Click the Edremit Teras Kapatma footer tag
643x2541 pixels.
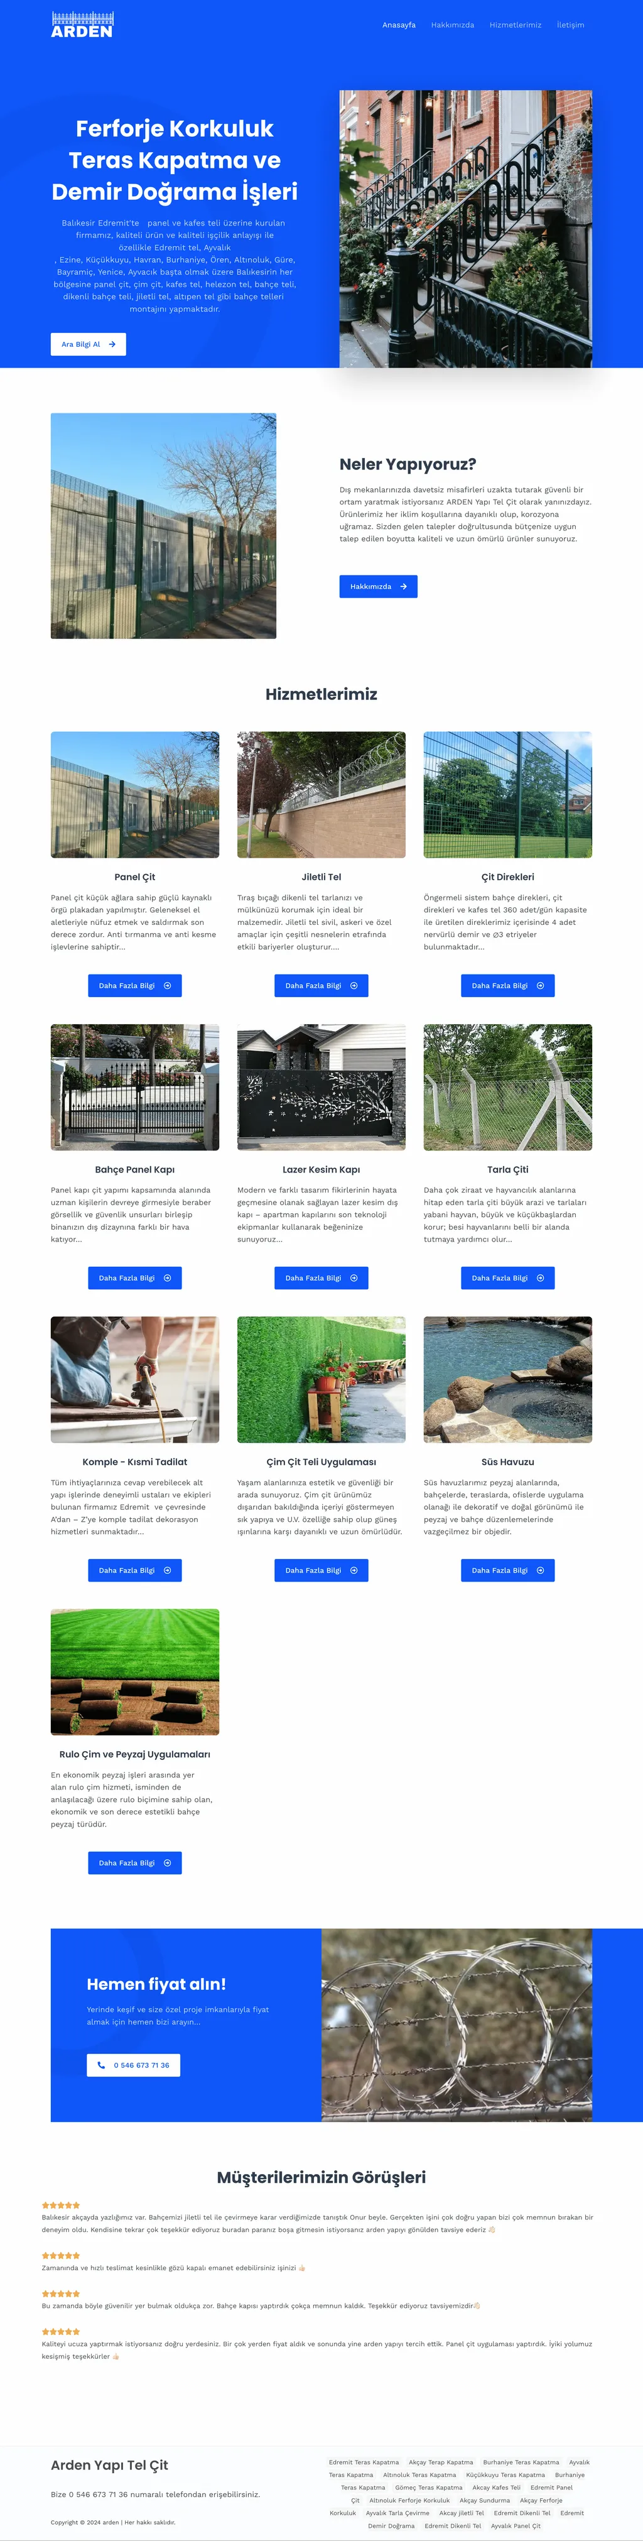click(364, 2462)
